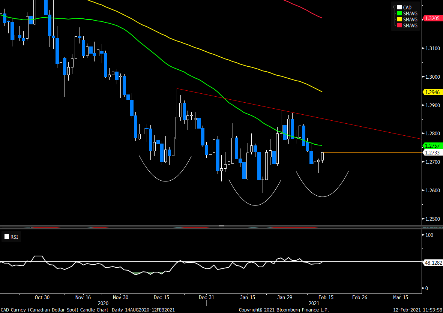
Task: Click the red SMAVG legend swatch
Action: pos(399,25)
